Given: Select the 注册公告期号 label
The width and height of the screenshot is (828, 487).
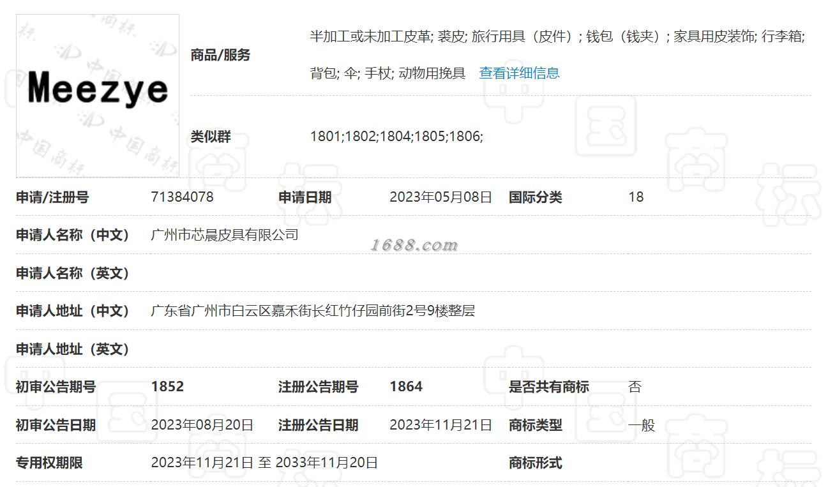Looking at the screenshot, I should (318, 387).
